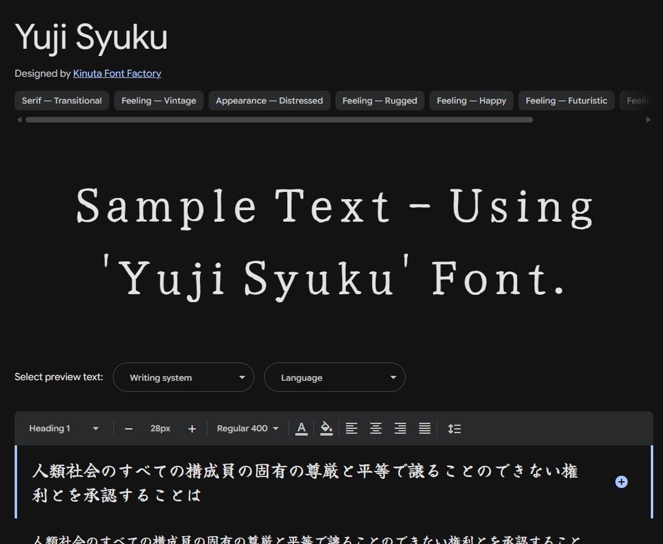
Task: Select the Serif — Transitional tag
Action: pos(62,101)
